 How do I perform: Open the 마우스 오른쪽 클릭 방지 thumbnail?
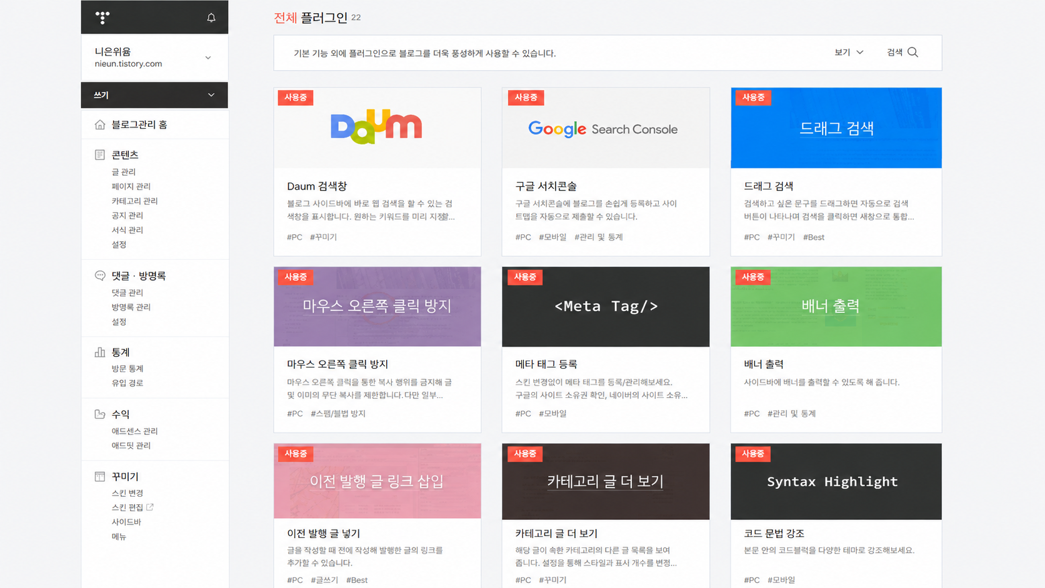(377, 307)
